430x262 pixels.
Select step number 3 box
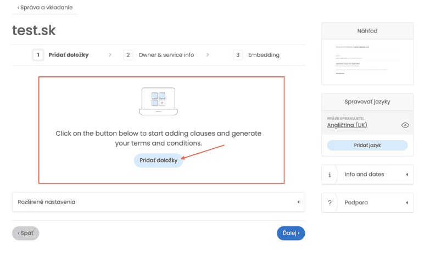(238, 55)
